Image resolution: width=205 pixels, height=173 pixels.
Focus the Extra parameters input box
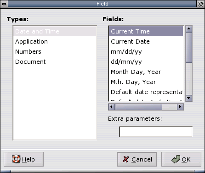156,132
